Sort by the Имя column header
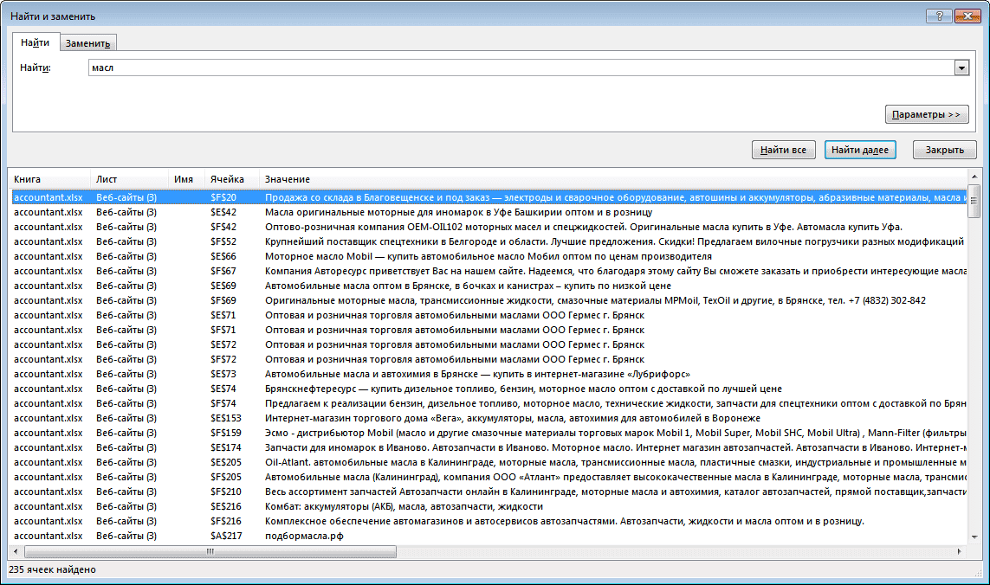990x585 pixels. (x=187, y=179)
